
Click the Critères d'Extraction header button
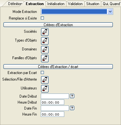(x=58, y=25)
